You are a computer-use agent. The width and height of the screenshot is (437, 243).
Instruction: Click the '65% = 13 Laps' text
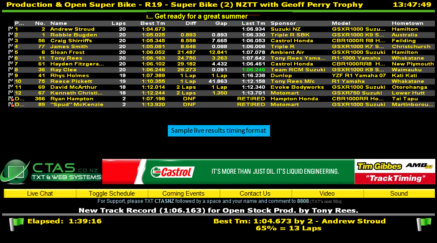tap(289, 228)
